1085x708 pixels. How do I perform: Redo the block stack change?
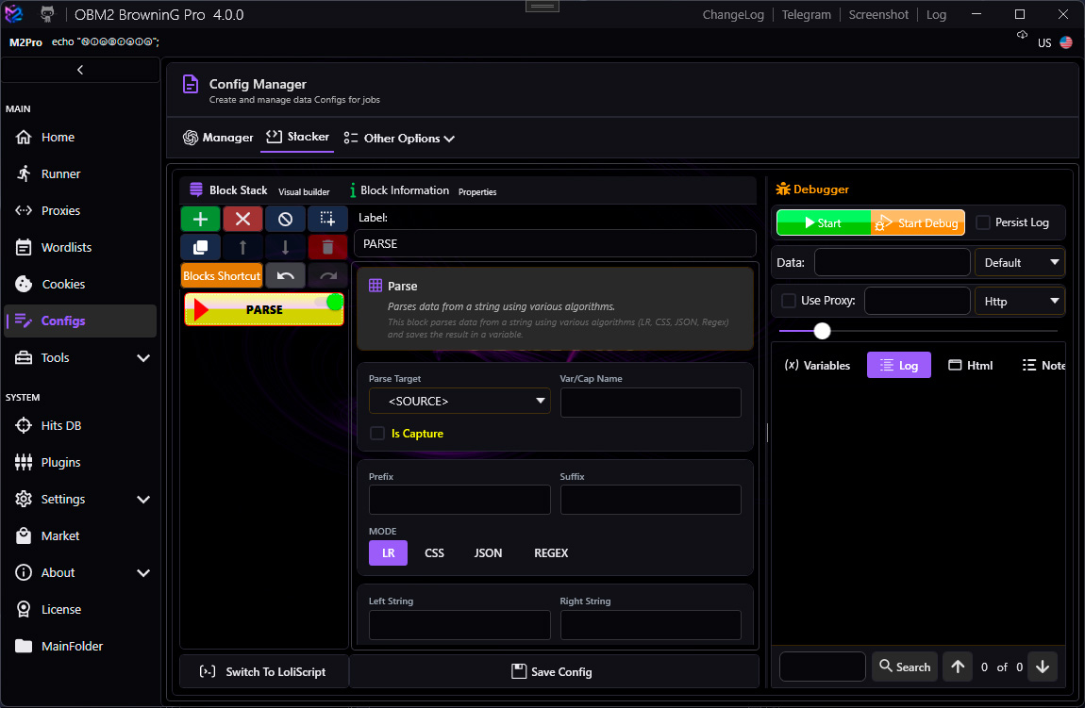pos(327,276)
